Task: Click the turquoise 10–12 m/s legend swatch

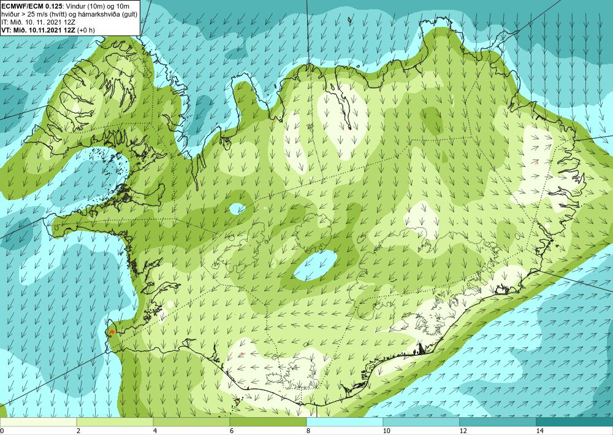Action: tap(422, 422)
